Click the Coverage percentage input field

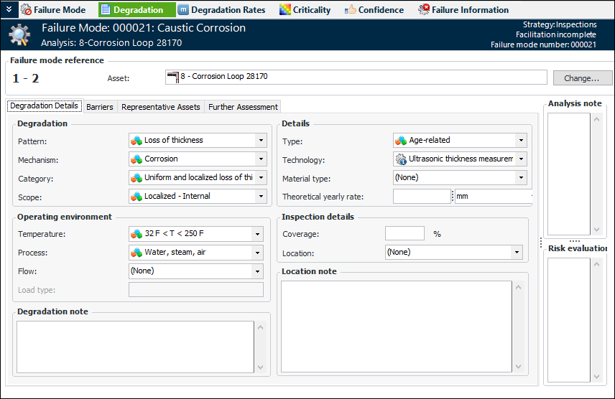[x=404, y=233]
